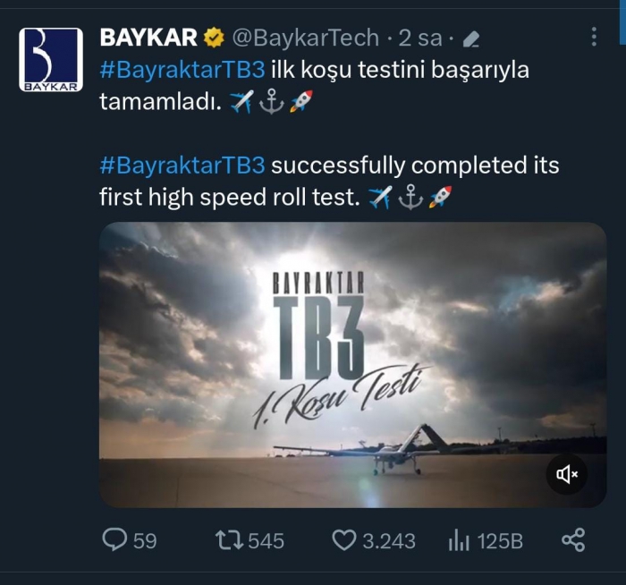Open the BAYKAR logo profile avatar
The width and height of the screenshot is (626, 585).
[x=51, y=59]
